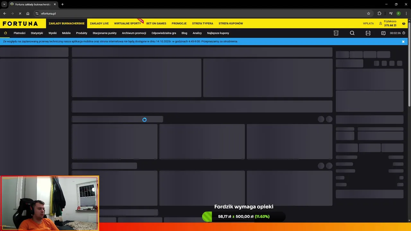Open the Płatności link
Image resolution: width=411 pixels, height=231 pixels.
19,33
